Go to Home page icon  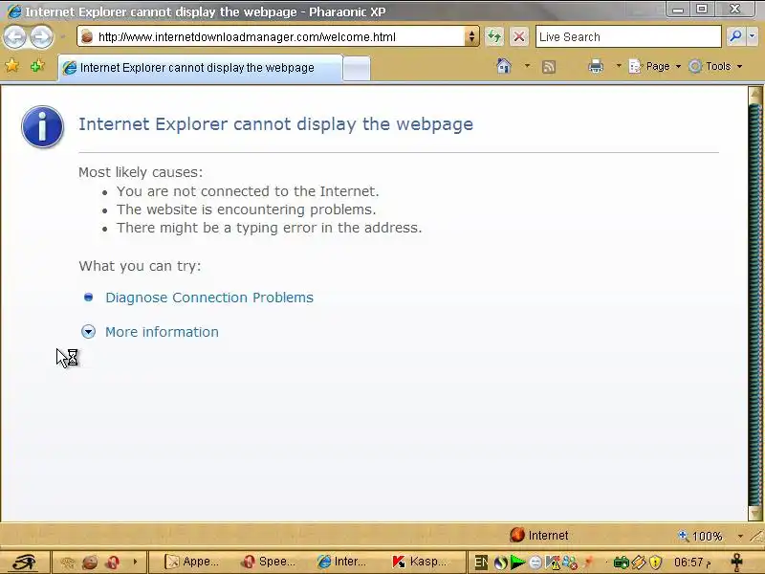point(504,66)
